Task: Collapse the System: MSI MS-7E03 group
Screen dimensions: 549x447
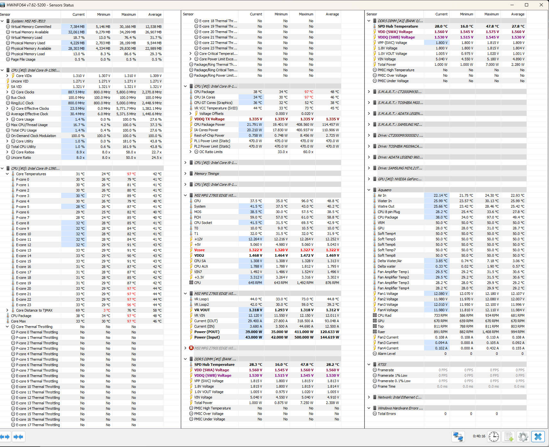Action: (x=2, y=21)
